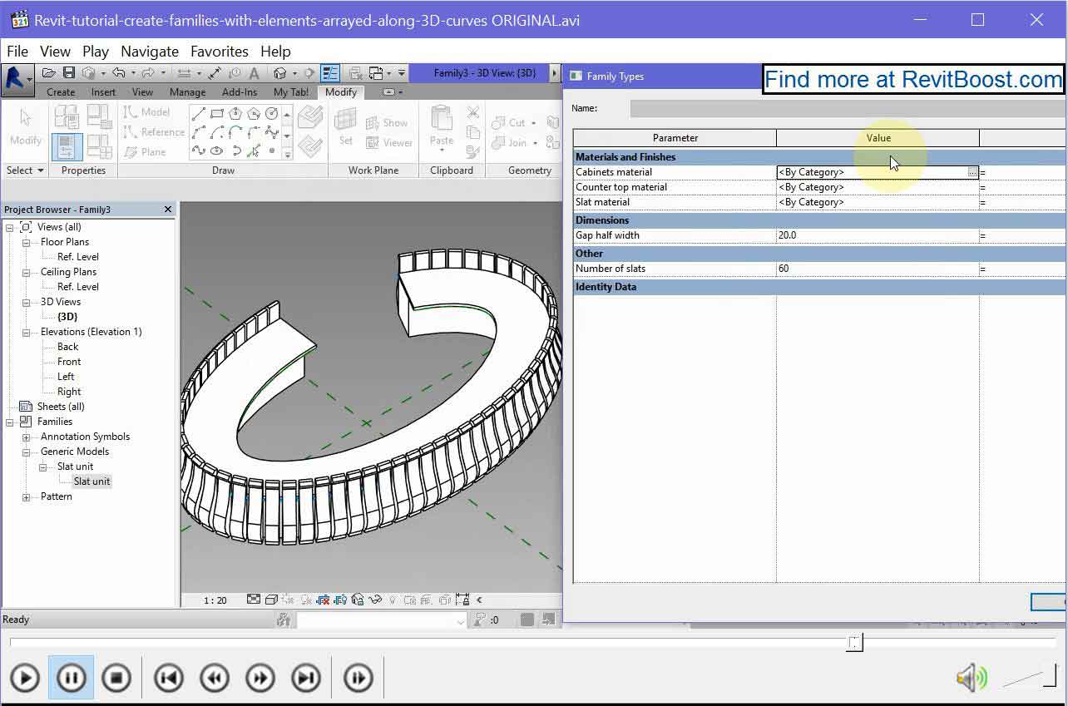This screenshot has height=706, width=1068.
Task: Select the Start-End-Radius Arc tool
Action: (199, 132)
